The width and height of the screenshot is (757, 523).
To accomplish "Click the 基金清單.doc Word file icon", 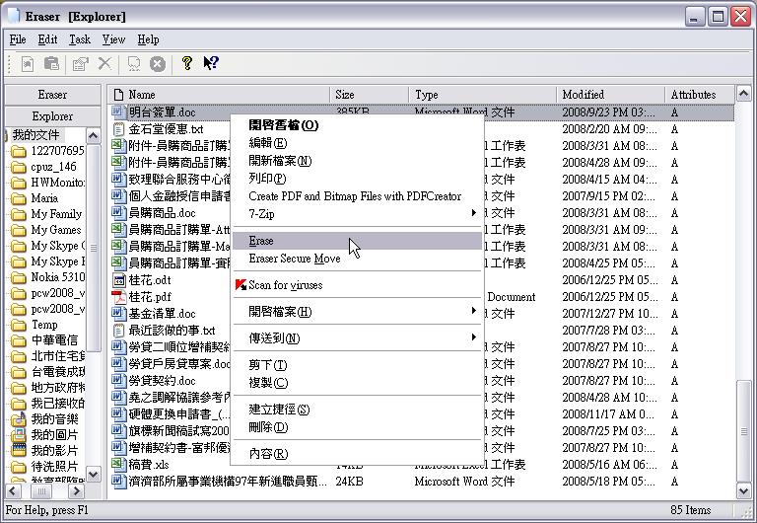I will click(x=118, y=313).
